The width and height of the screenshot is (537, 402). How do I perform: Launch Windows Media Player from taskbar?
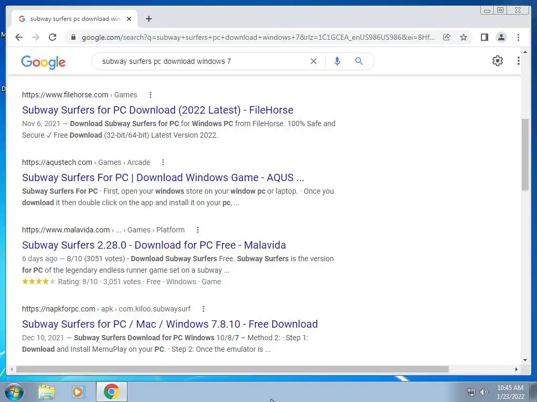click(x=78, y=392)
